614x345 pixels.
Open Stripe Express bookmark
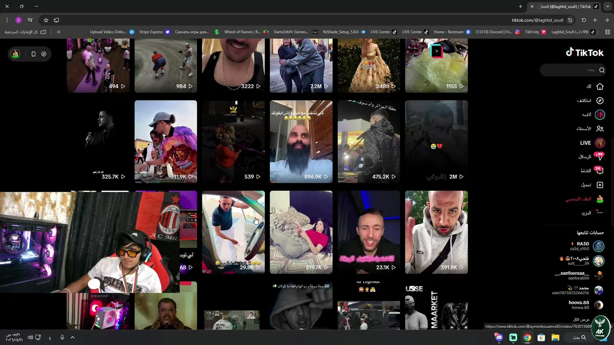pyautogui.click(x=154, y=32)
